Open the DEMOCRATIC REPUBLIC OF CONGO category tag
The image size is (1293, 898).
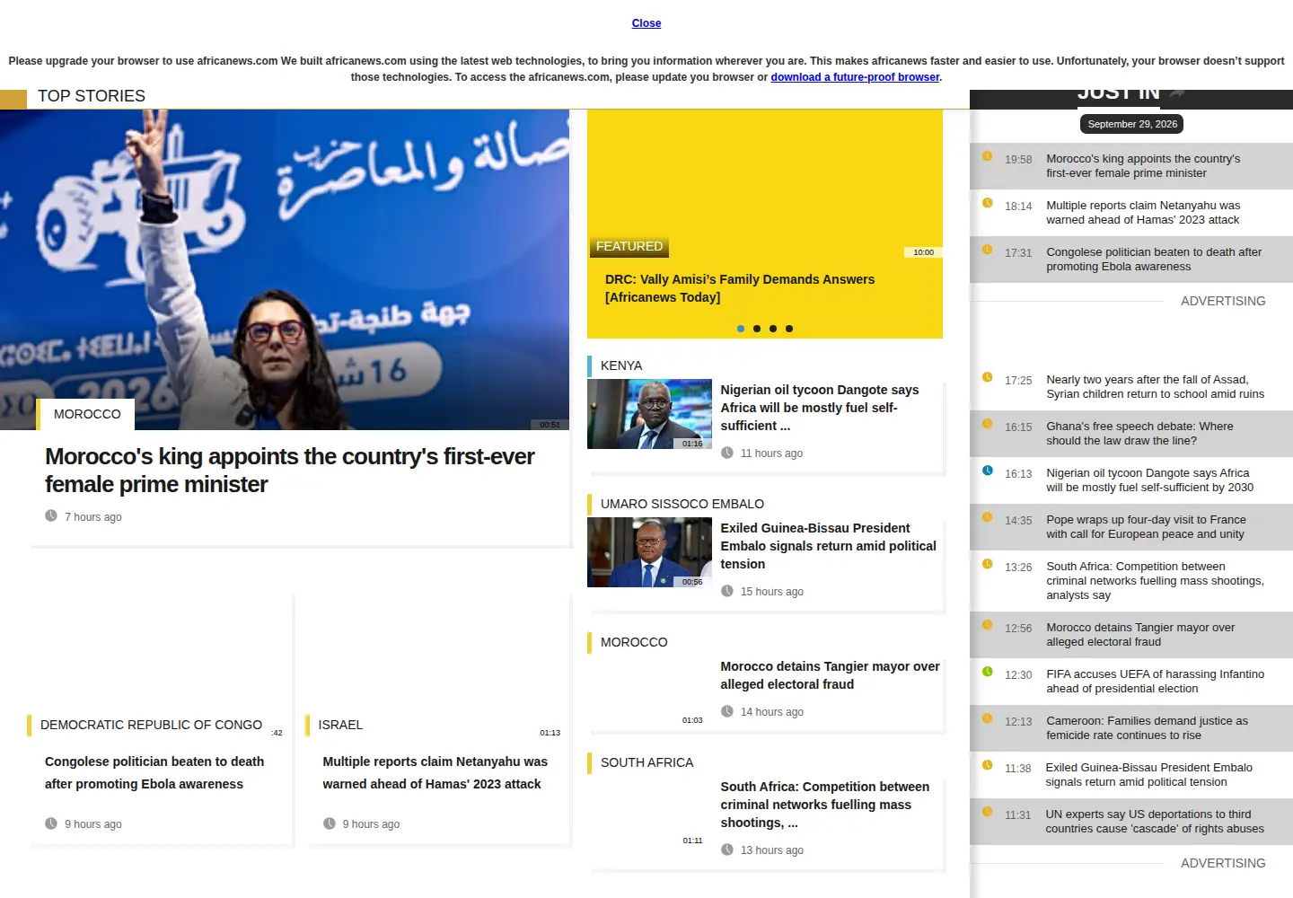[151, 725]
